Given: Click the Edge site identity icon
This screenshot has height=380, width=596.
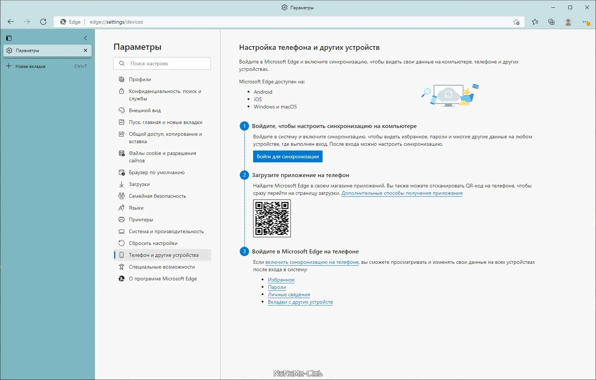Looking at the screenshot, I should 63,22.
